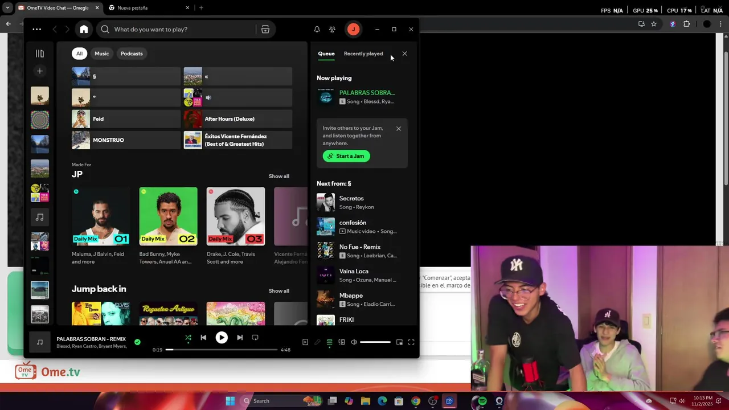Open Daily Mix 02 card
Screen dimensions: 729x410
[x=168, y=225]
